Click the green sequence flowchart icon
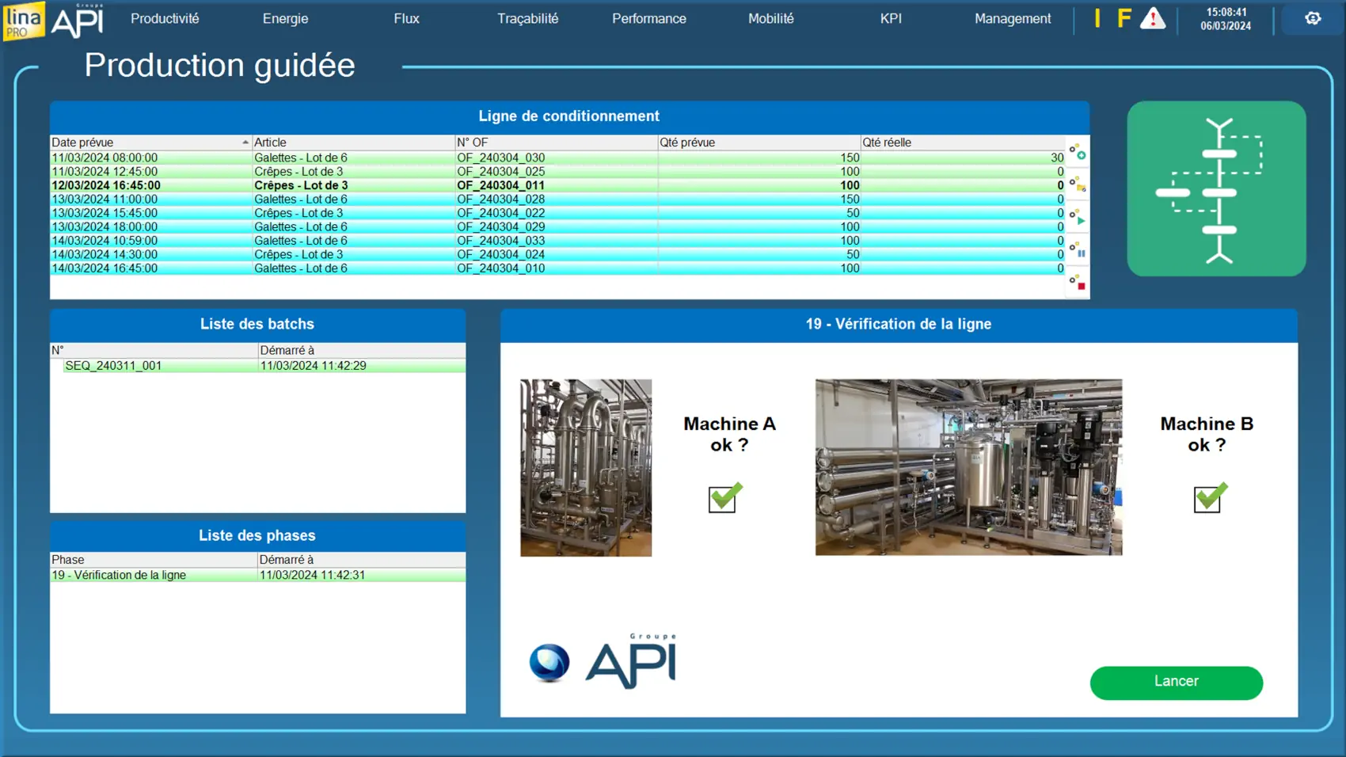Image resolution: width=1346 pixels, height=757 pixels. 1216,188
